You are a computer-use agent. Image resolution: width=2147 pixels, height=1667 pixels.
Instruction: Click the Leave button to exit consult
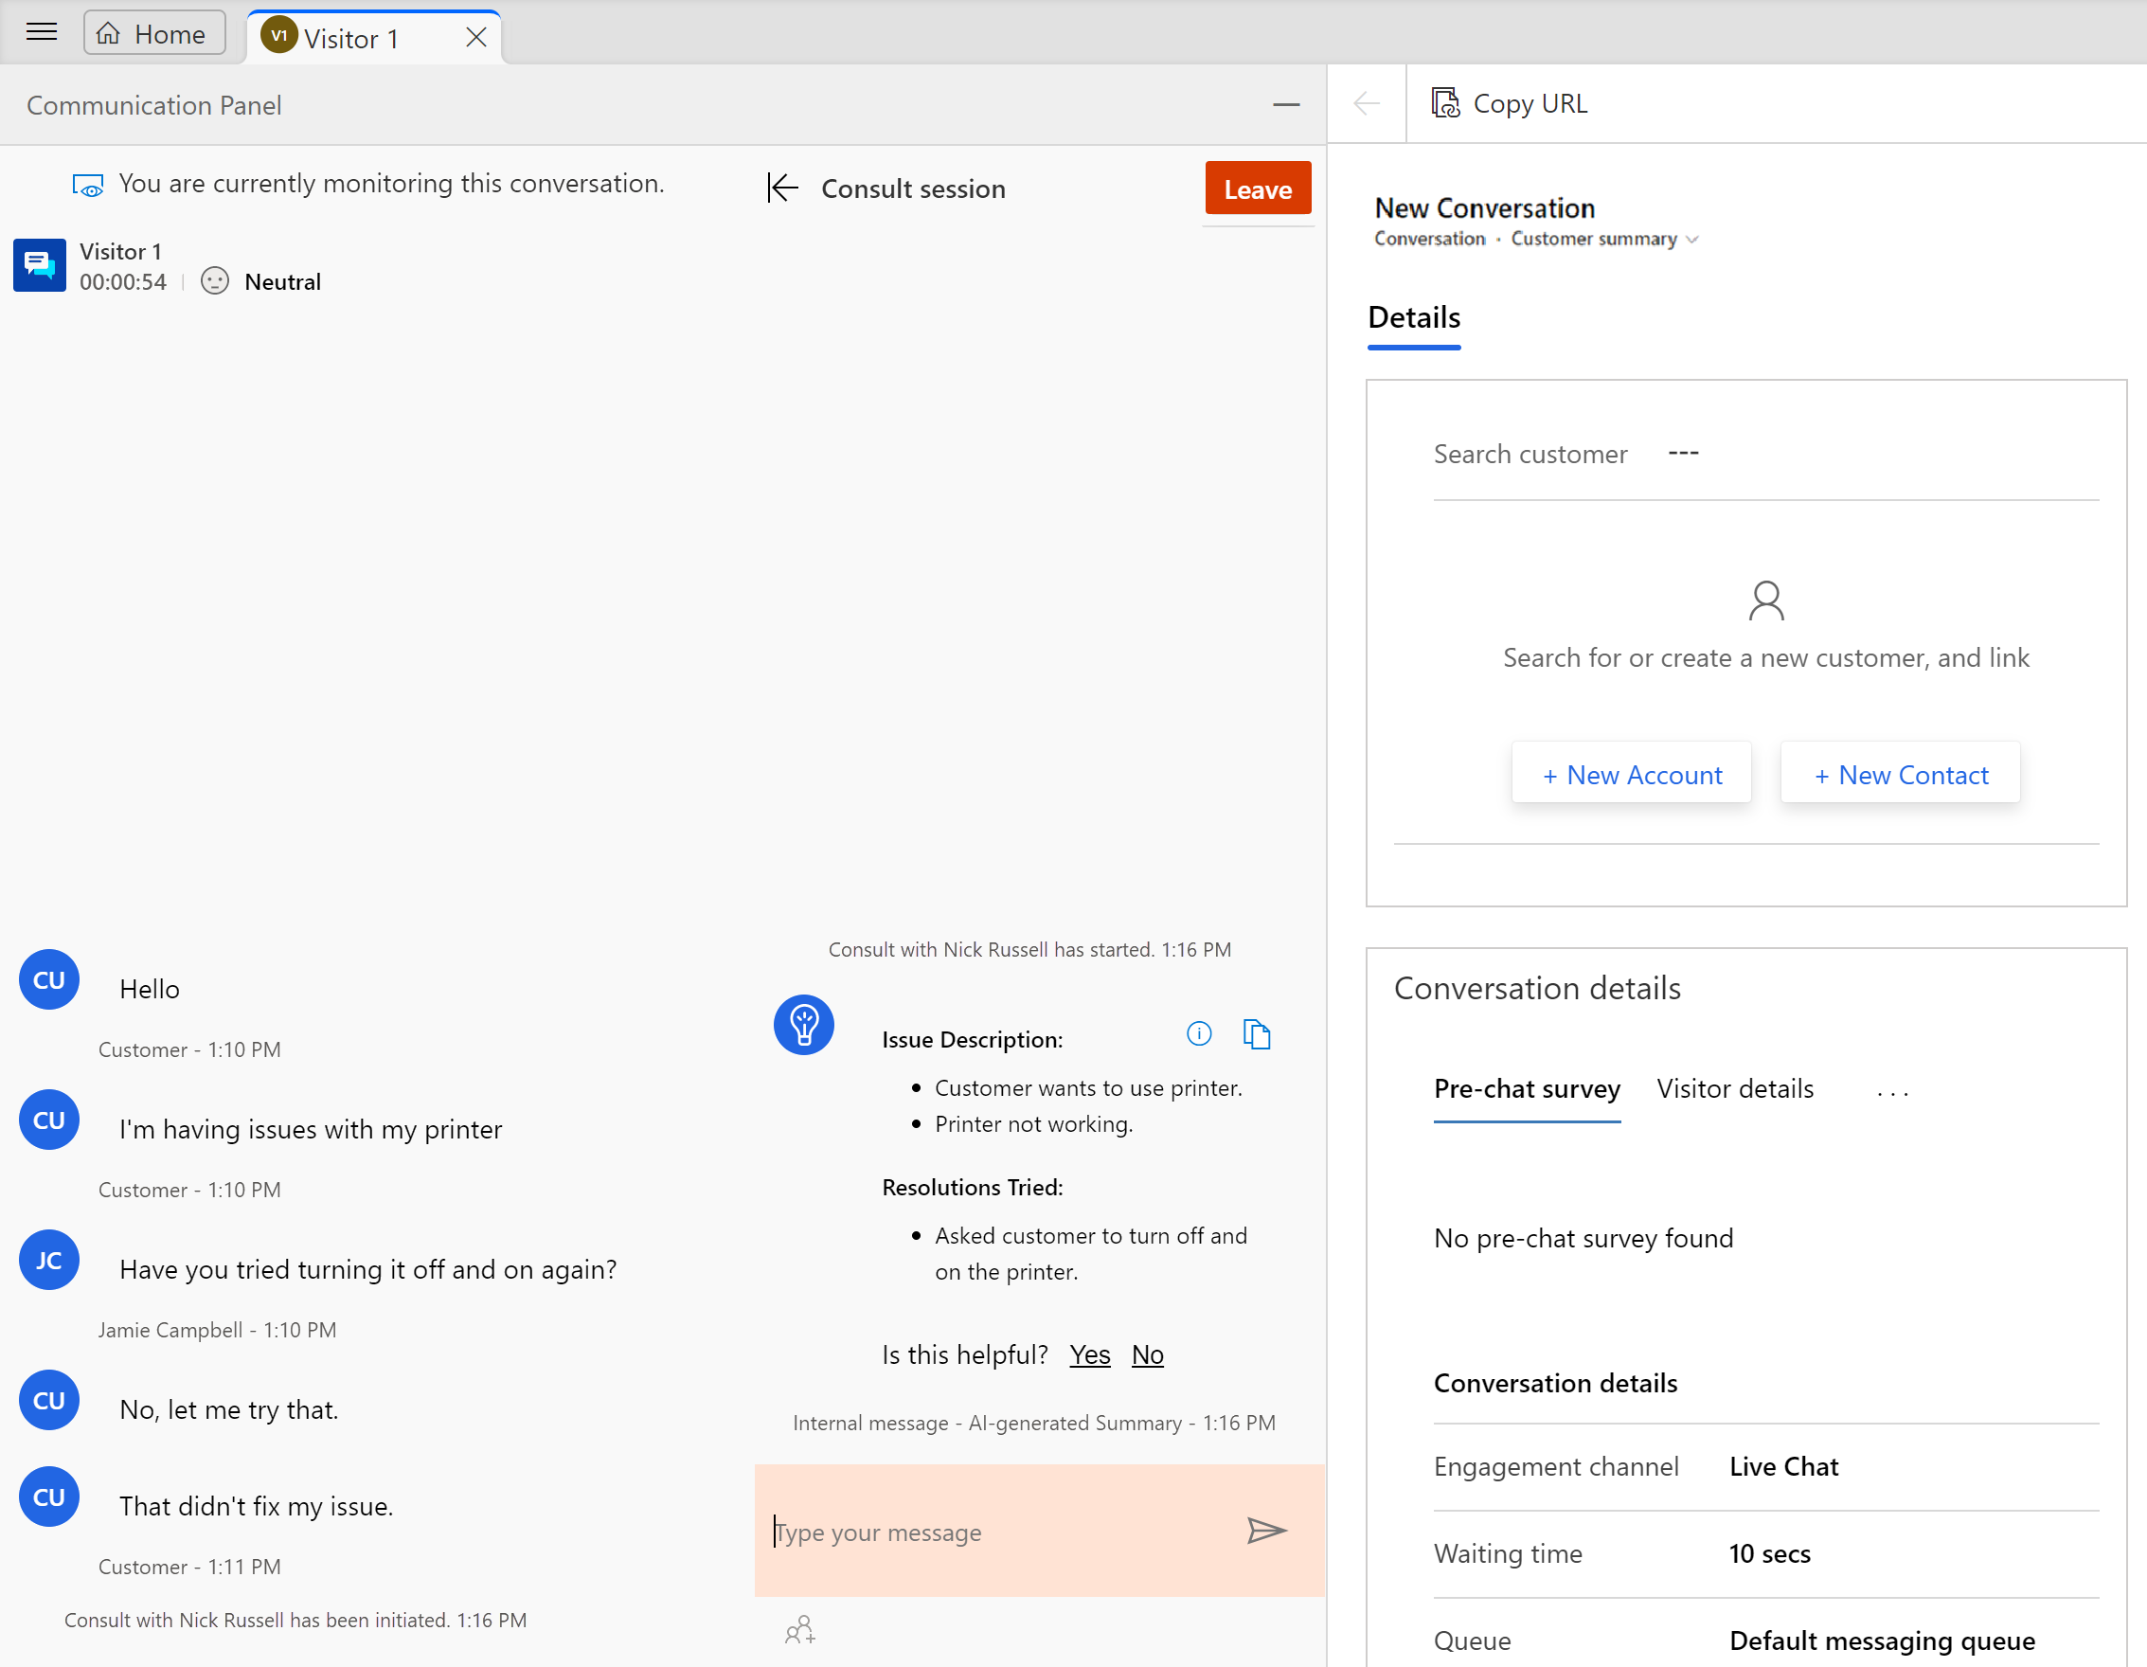pyautogui.click(x=1257, y=188)
